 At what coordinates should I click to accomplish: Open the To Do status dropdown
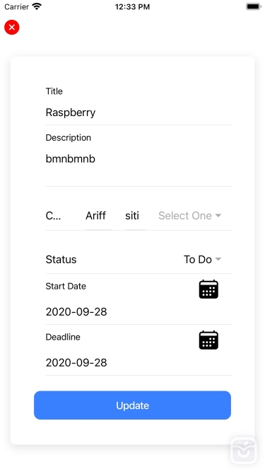pyautogui.click(x=202, y=259)
